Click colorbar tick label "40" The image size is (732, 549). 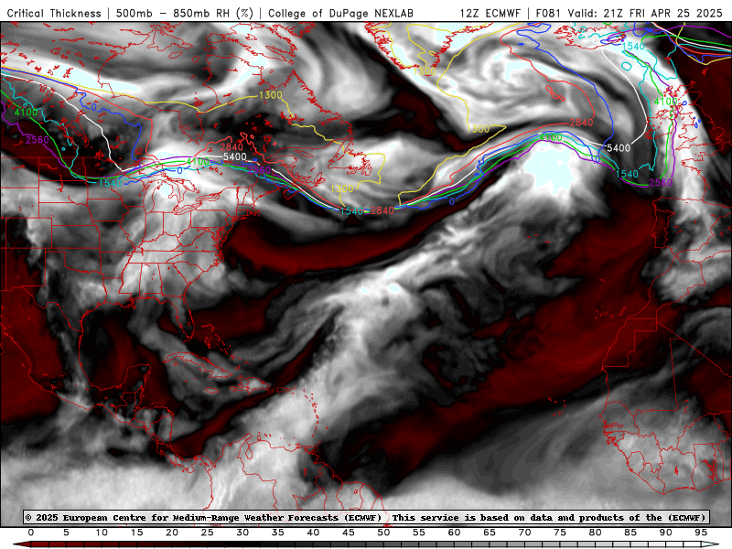tap(313, 533)
